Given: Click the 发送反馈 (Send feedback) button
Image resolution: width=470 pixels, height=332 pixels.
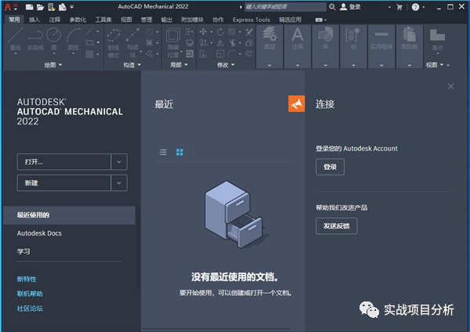Looking at the screenshot, I should (x=336, y=226).
